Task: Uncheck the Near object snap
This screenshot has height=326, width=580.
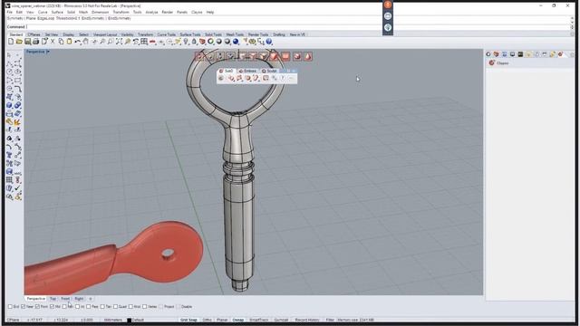Action: pos(23,306)
